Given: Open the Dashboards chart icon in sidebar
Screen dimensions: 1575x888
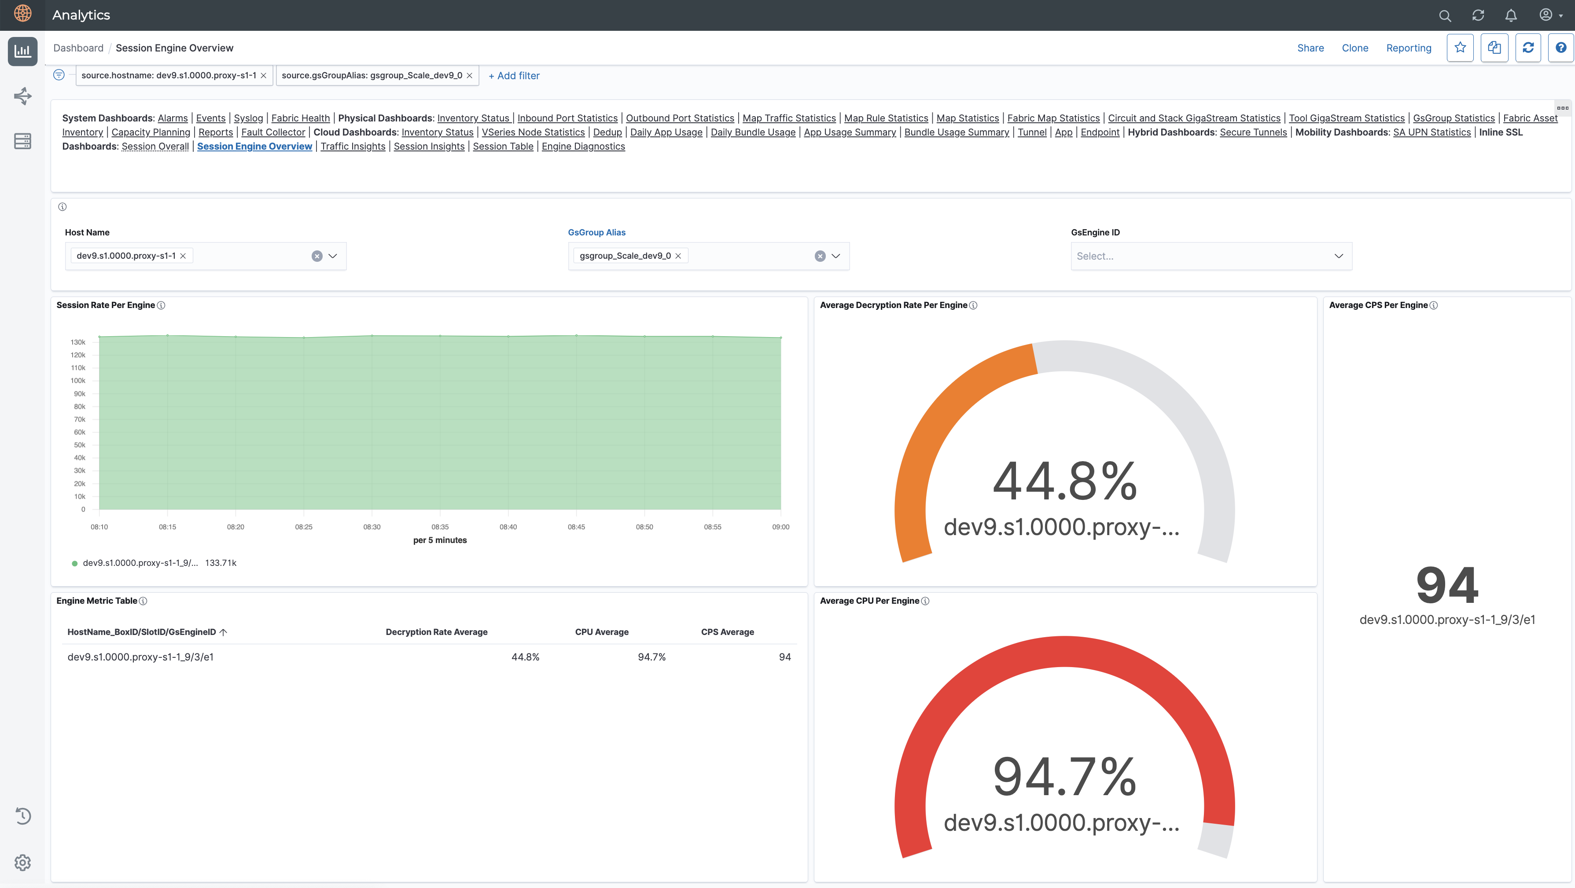Looking at the screenshot, I should pos(22,51).
